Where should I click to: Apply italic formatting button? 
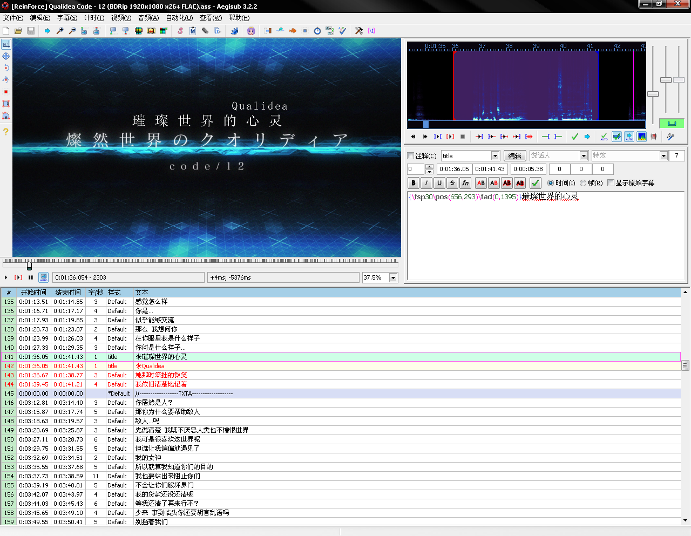click(x=426, y=183)
